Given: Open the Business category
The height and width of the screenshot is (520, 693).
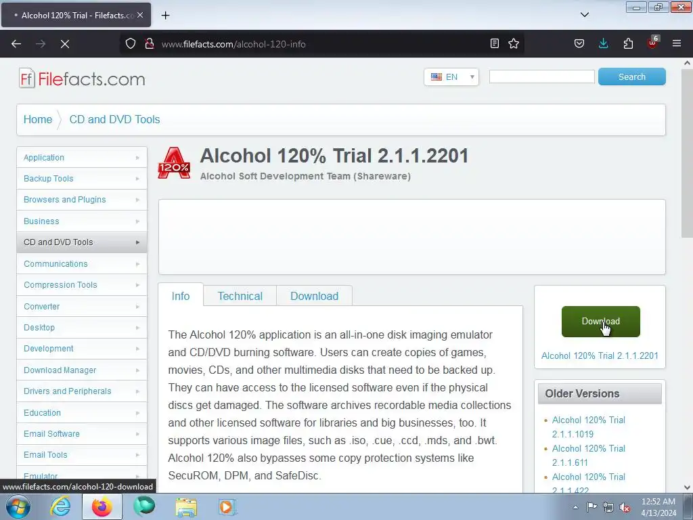Looking at the screenshot, I should [x=82, y=221].
